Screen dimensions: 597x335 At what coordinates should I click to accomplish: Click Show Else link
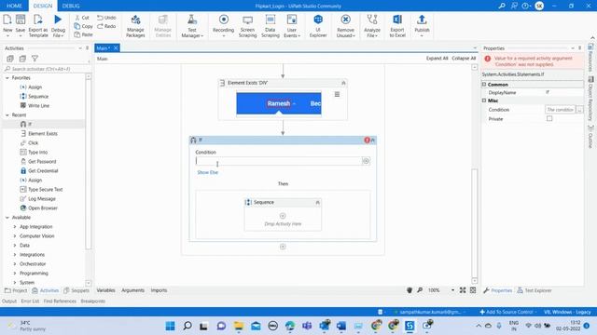[207, 172]
